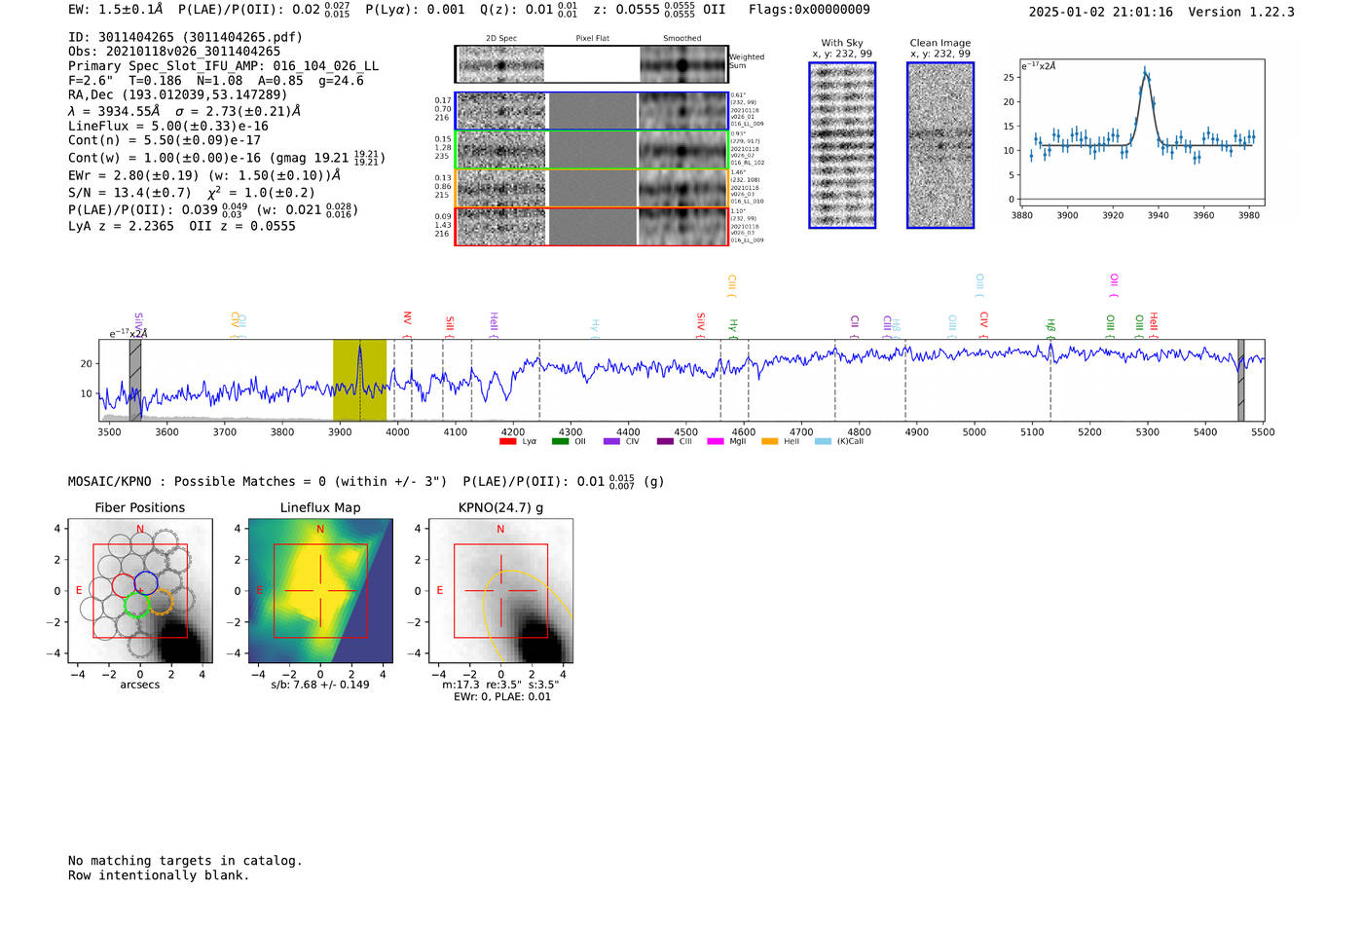The width and height of the screenshot is (1363, 928).
Task: Click the red crosshair in the Lineflux Map
Action: pos(320,591)
